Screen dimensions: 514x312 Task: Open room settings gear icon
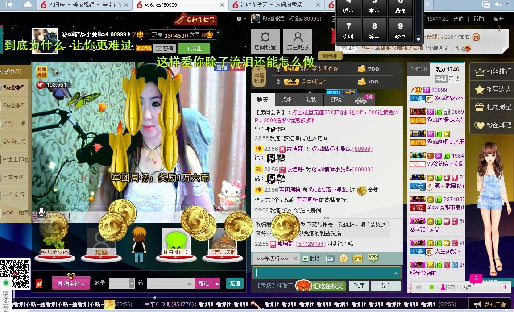point(265,41)
